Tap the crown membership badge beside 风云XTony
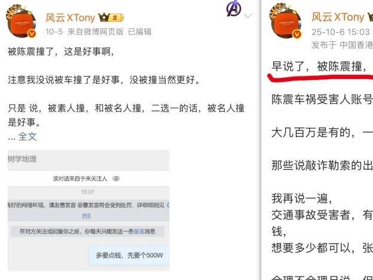Viewport: 373px width, 280px height. tap(111, 17)
